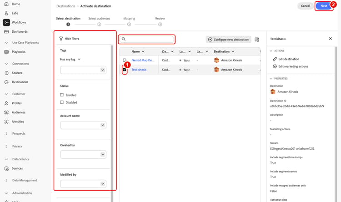Go to the Select audiences step
This screenshot has height=202, width=341.
pos(99,21)
